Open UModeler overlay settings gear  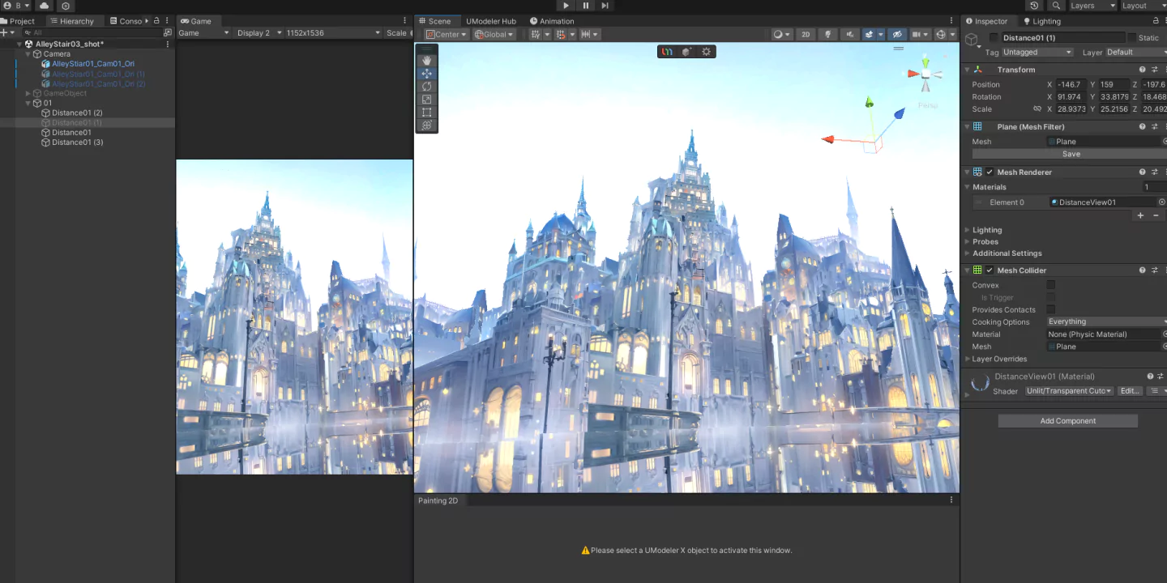(x=706, y=52)
